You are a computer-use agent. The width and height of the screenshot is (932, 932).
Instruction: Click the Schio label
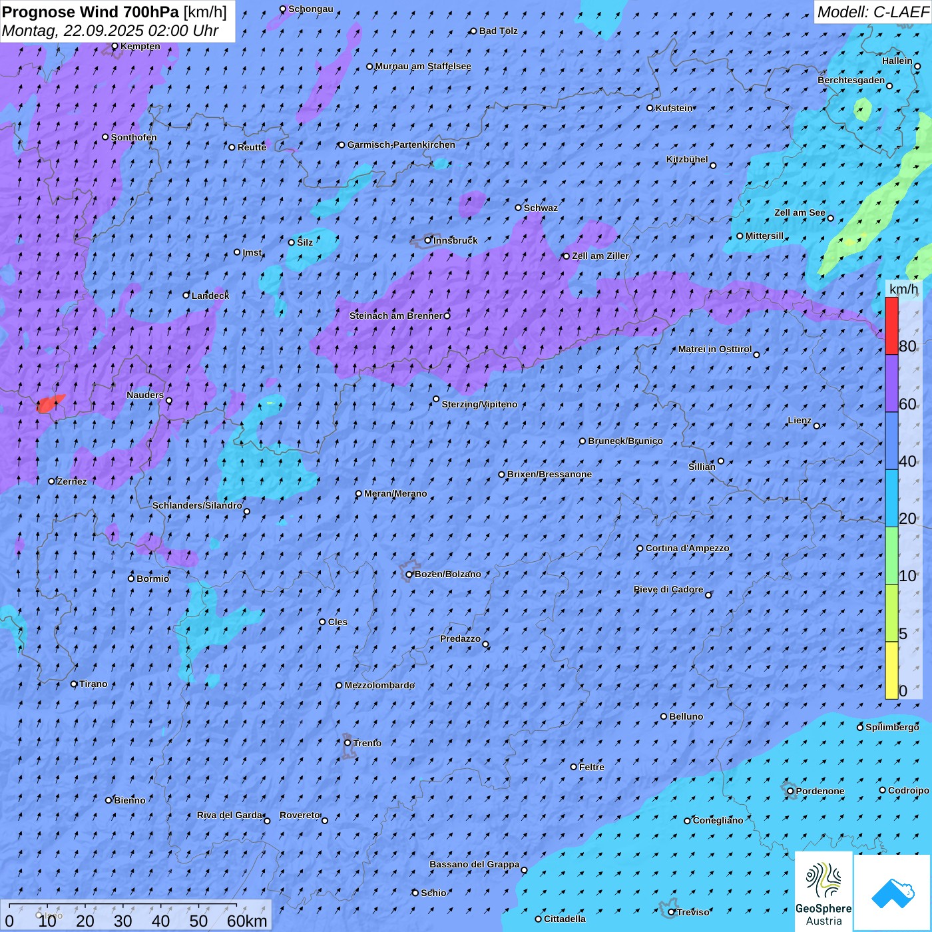(433, 893)
